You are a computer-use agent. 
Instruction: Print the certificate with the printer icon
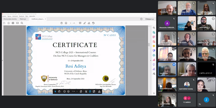(x=13, y=23)
